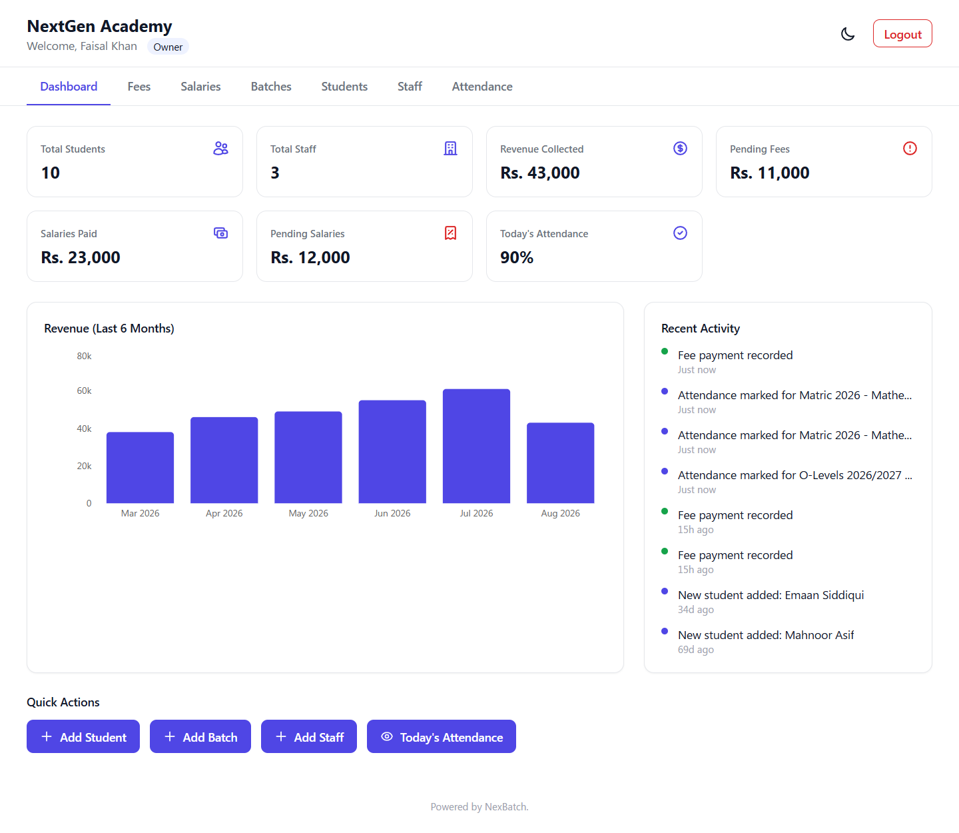
Task: Click the eye icon on Today's Attendance
Action: [387, 736]
